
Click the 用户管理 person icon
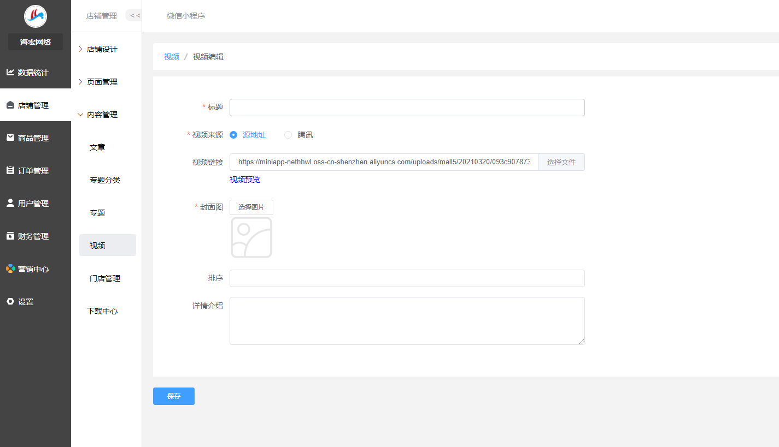[x=10, y=203]
